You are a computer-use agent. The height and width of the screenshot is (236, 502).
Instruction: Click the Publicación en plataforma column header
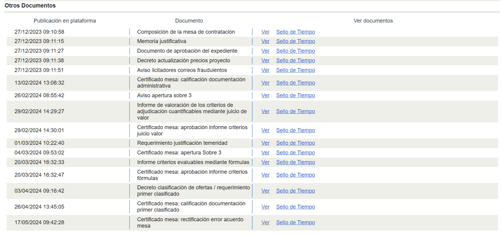click(65, 21)
